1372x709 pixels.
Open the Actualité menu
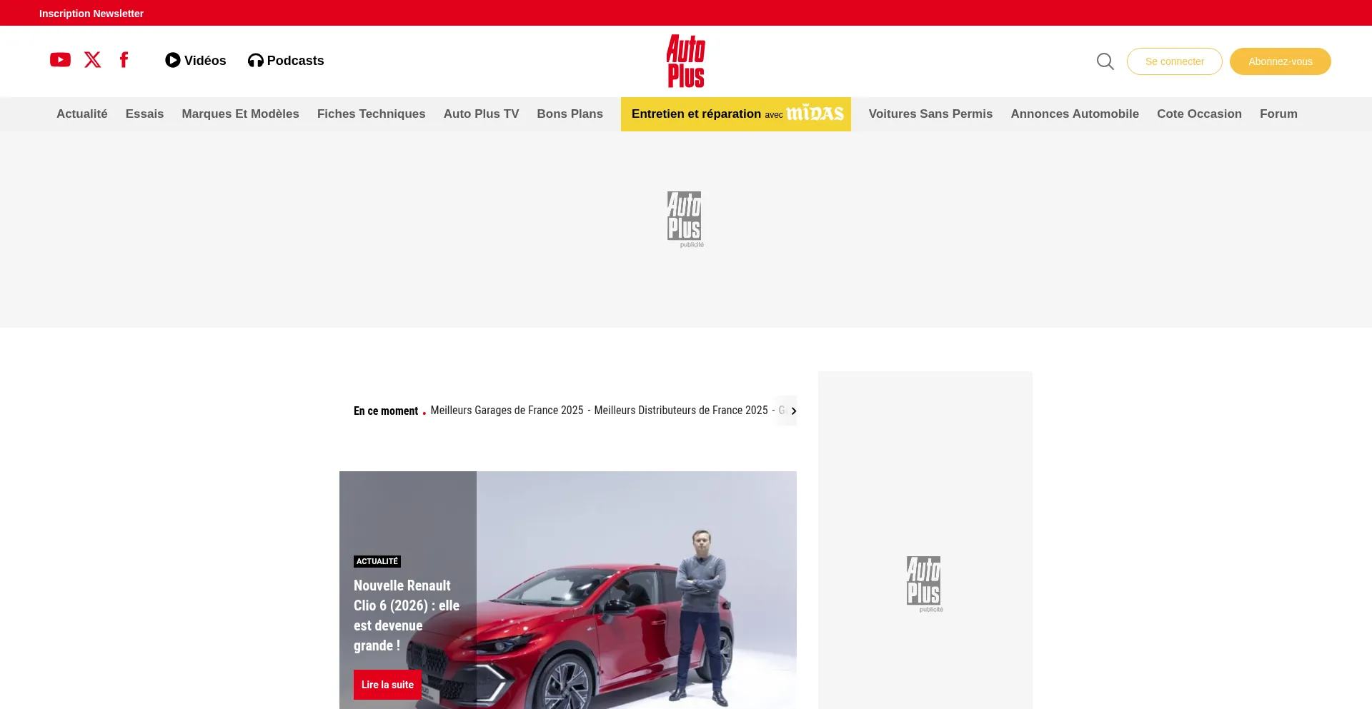coord(82,114)
